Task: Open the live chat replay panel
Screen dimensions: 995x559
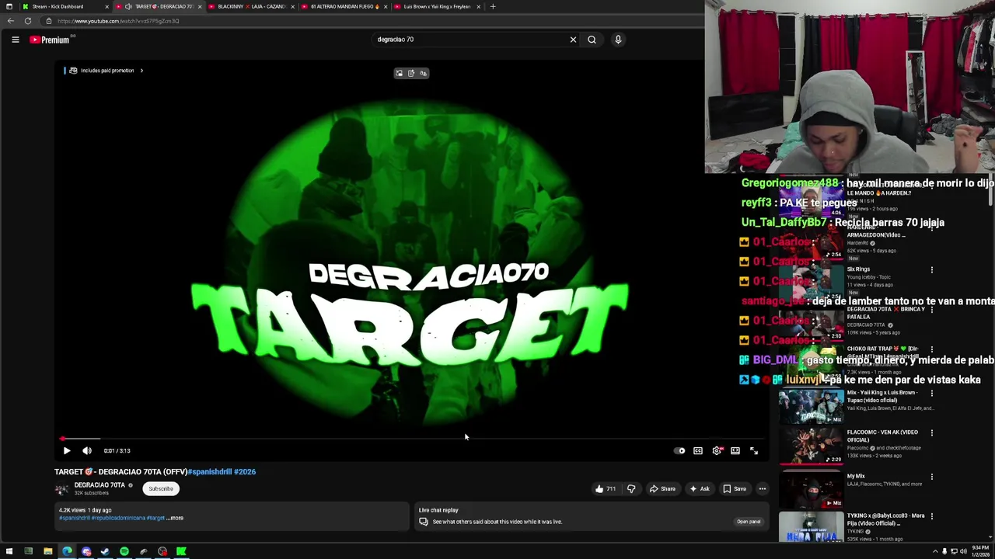Action: (x=749, y=522)
